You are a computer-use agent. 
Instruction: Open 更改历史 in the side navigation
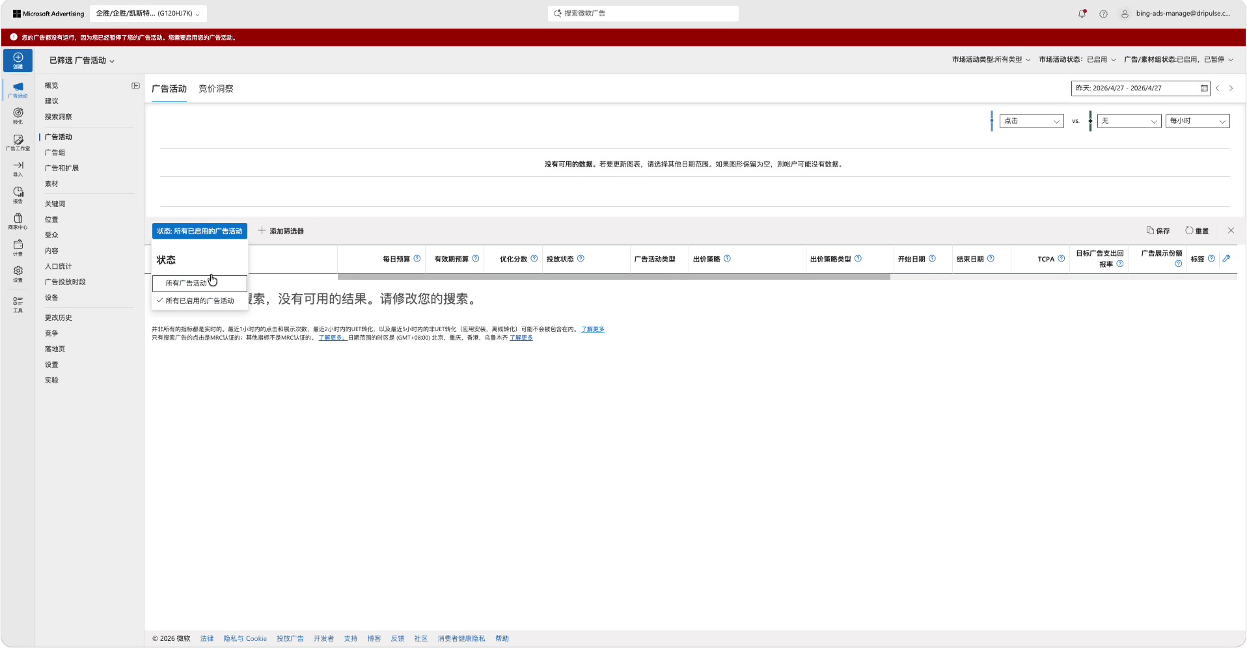point(59,317)
